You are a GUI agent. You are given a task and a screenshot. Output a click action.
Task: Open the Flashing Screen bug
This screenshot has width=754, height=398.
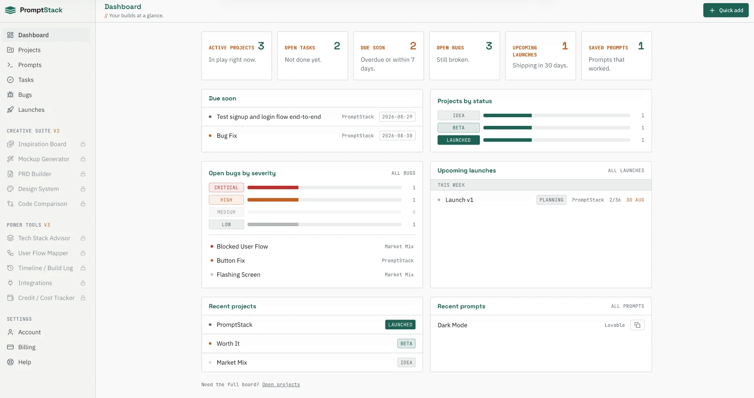pos(312,274)
